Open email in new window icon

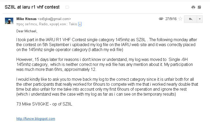point(199,7)
